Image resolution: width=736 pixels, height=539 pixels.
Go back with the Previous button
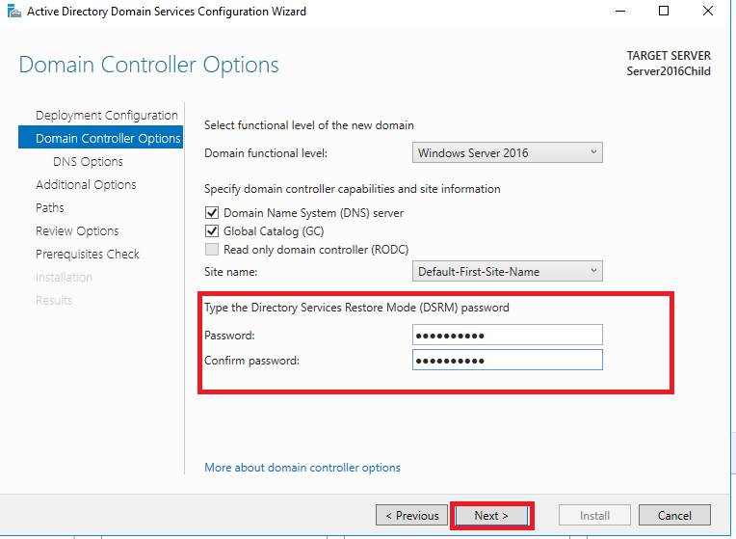411,516
